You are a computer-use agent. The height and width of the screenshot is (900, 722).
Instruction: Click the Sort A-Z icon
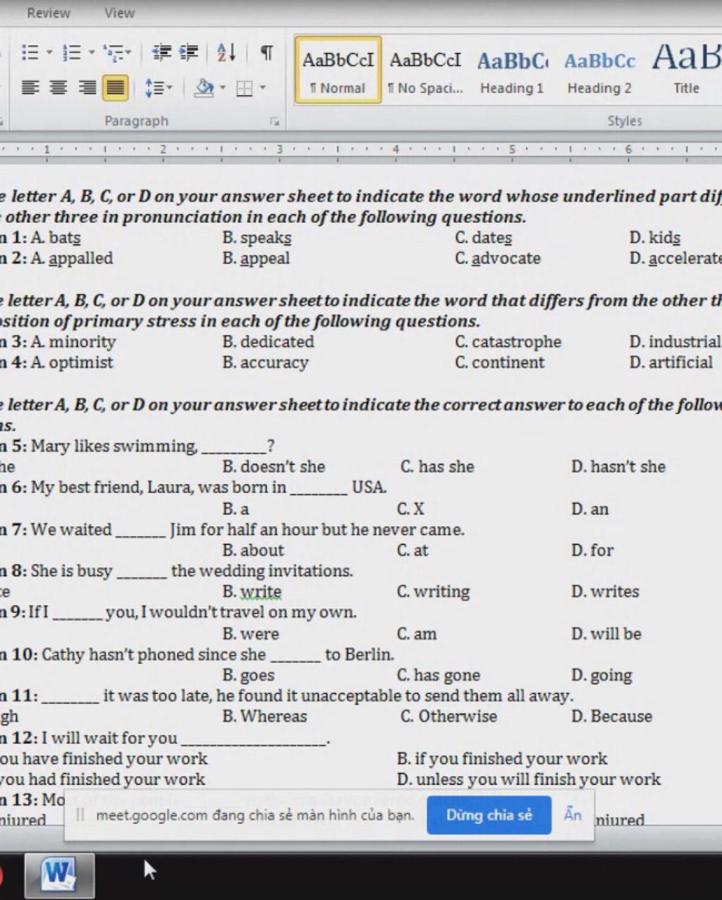point(226,52)
